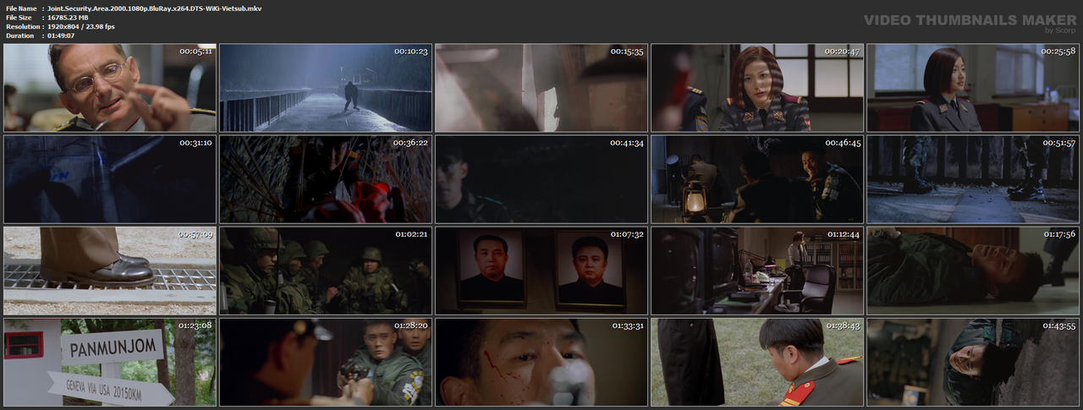The width and height of the screenshot is (1083, 410).
Task: Open the thumbnail timestamped 01:17:56
Action: pos(973,271)
